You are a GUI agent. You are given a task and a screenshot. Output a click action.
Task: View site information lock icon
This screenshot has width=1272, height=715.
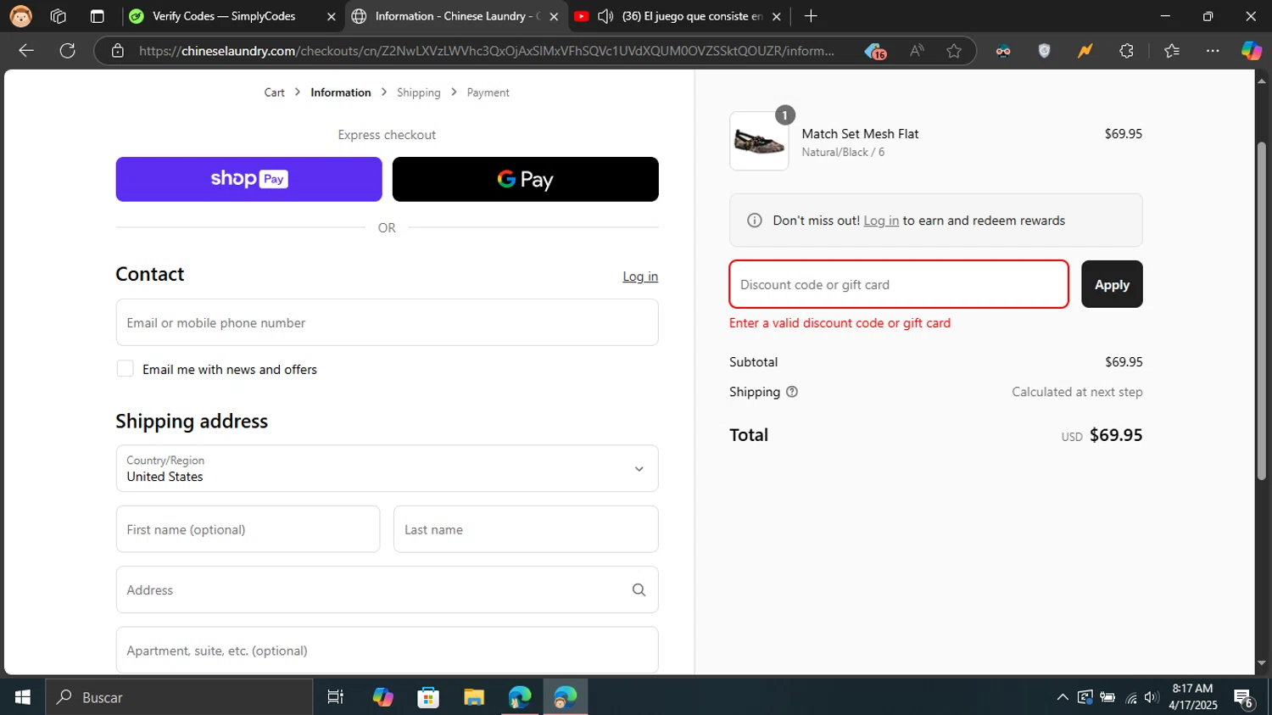pos(118,51)
